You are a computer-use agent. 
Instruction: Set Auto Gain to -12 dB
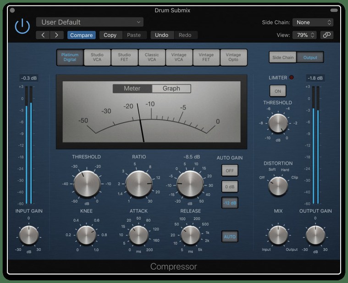pyautogui.click(x=230, y=203)
